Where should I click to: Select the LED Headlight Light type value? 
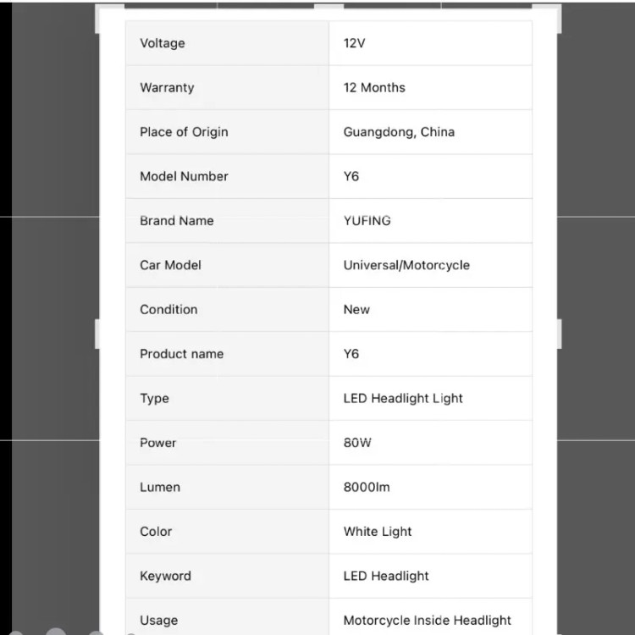[403, 399]
